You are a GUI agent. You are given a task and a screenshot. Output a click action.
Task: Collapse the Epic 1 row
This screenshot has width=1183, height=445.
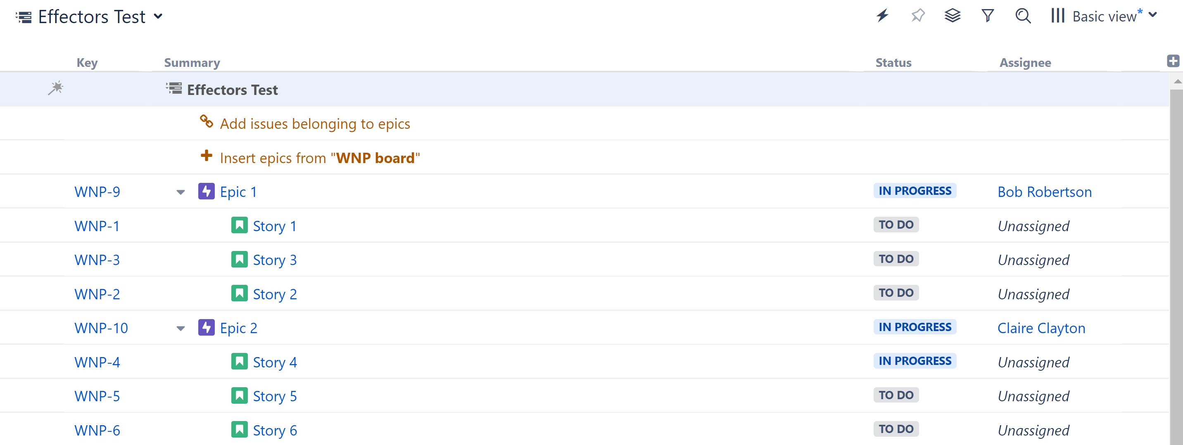pyautogui.click(x=181, y=192)
